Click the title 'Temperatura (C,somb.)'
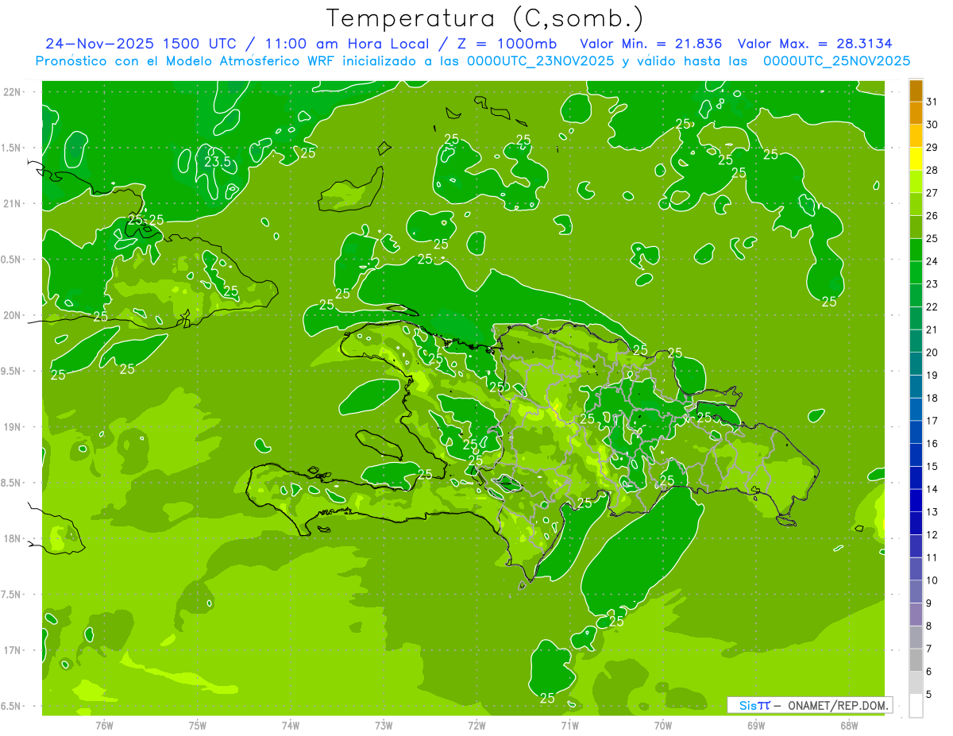953x736 pixels. coord(485,18)
